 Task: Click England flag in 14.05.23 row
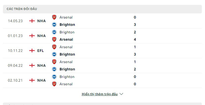coord(32,21)
